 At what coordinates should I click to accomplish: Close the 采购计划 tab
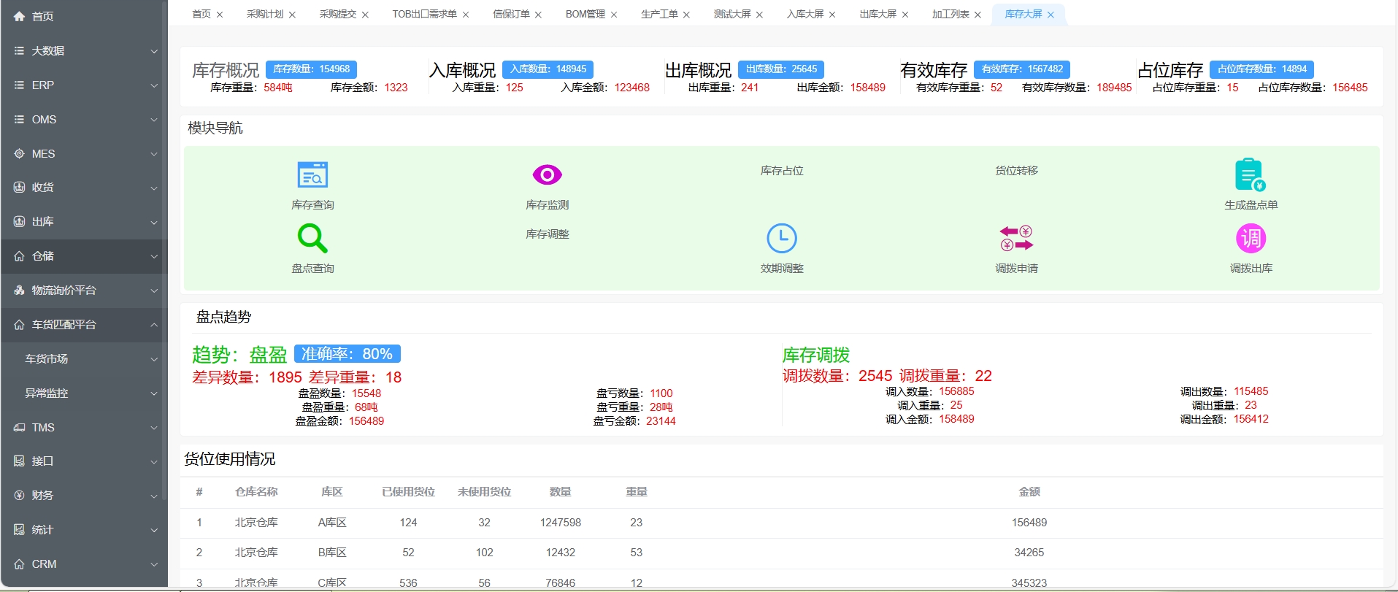pyautogui.click(x=292, y=15)
